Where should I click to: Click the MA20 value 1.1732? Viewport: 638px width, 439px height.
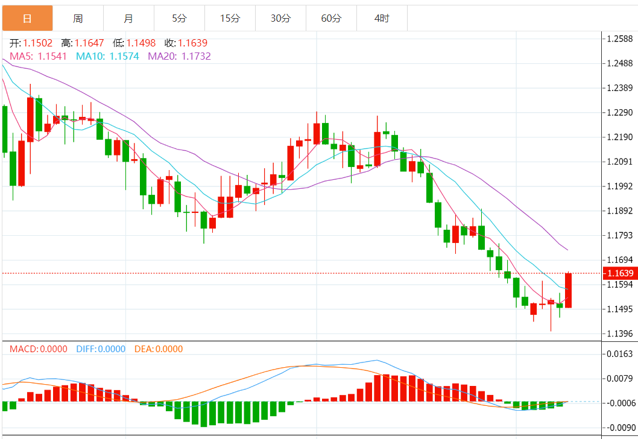pos(196,56)
